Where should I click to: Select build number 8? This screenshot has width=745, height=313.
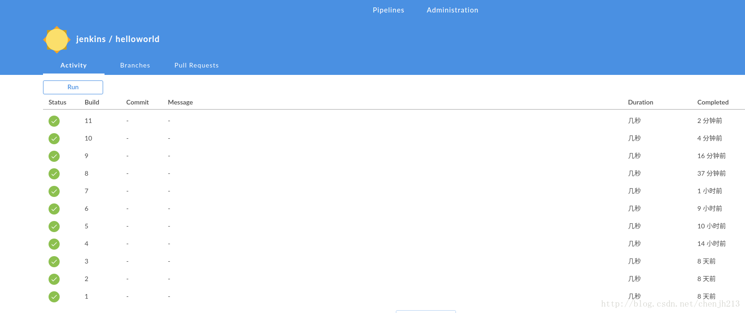click(86, 173)
